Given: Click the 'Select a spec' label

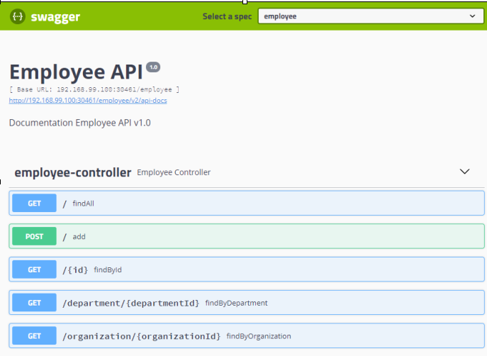Looking at the screenshot, I should [227, 16].
